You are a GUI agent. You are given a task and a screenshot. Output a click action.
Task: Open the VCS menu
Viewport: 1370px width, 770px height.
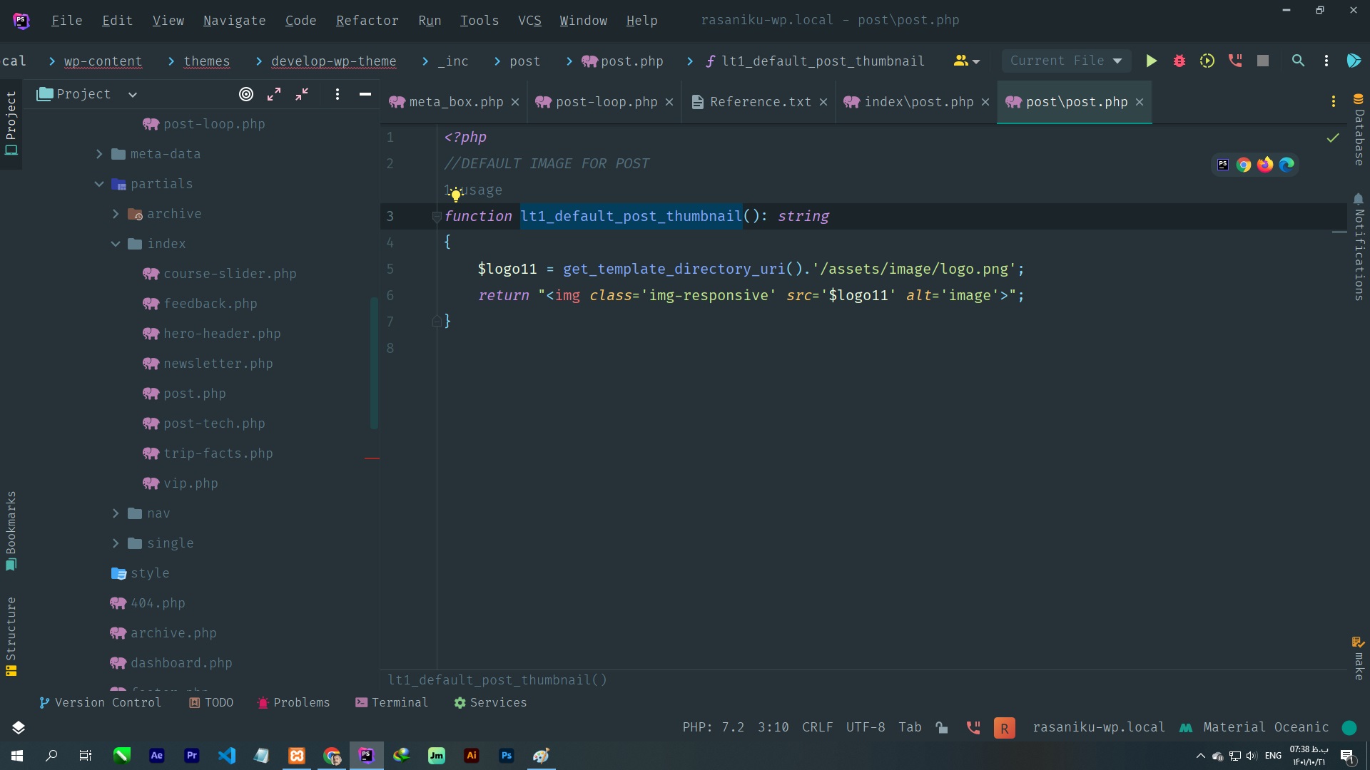click(x=529, y=21)
